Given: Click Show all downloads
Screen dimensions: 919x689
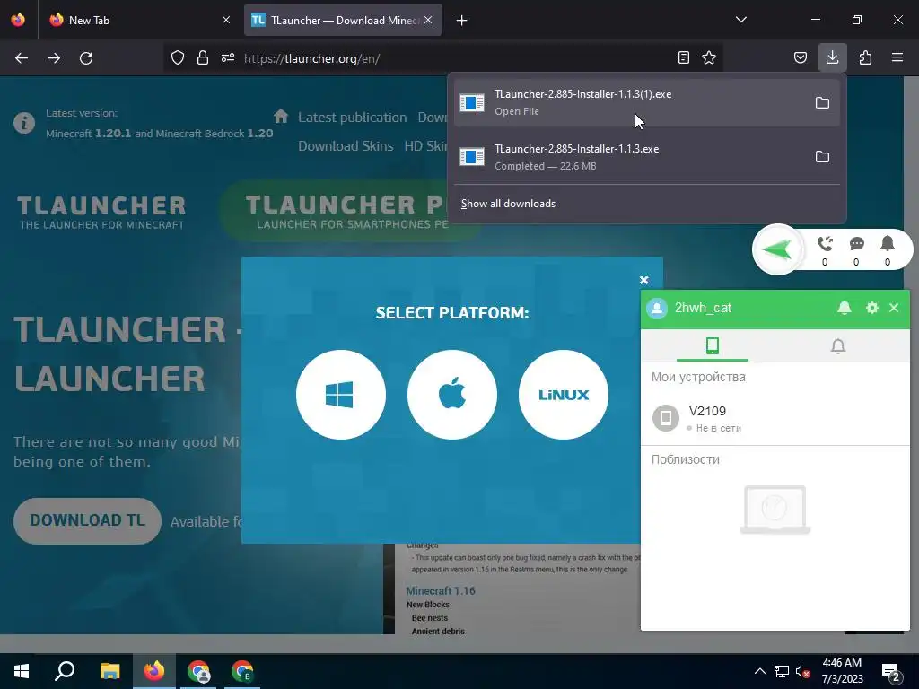Looking at the screenshot, I should tap(508, 204).
